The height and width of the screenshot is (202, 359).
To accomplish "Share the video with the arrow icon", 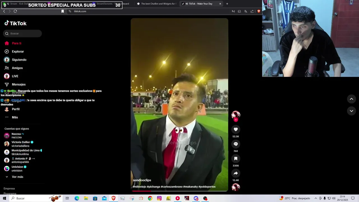I will click(236, 173).
